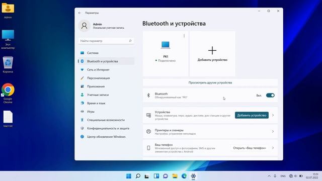This screenshot has width=322, height=181.
Task: Click the Конфиденциальность и защита shield icon
Action: click(82, 128)
